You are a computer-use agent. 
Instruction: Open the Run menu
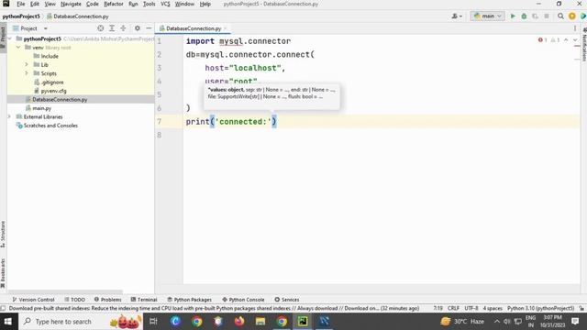(133, 4)
